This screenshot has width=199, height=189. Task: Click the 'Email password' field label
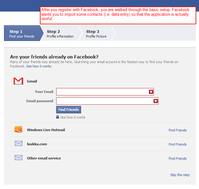40,101
